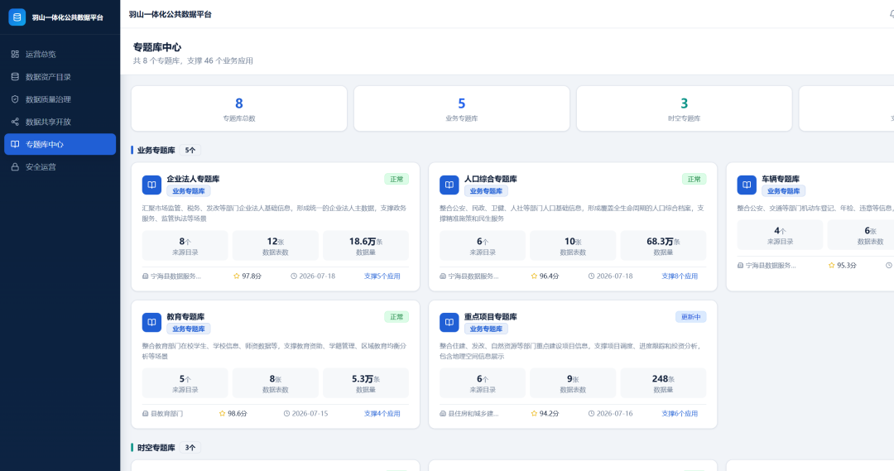Click the 安全运营 lock icon
The image size is (894, 471).
[15, 167]
